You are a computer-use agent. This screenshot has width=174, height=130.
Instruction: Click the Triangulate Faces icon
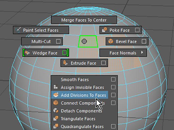point(56,118)
